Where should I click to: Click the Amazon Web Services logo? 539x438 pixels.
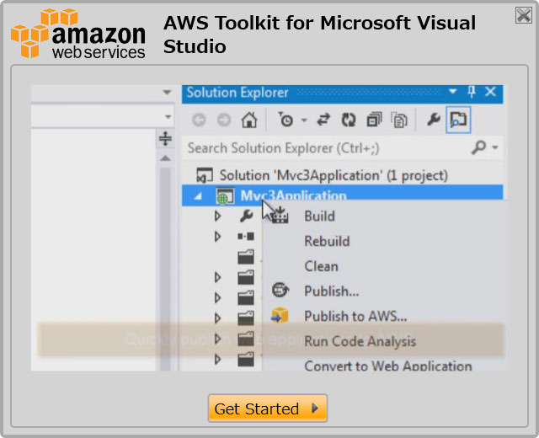(78, 34)
